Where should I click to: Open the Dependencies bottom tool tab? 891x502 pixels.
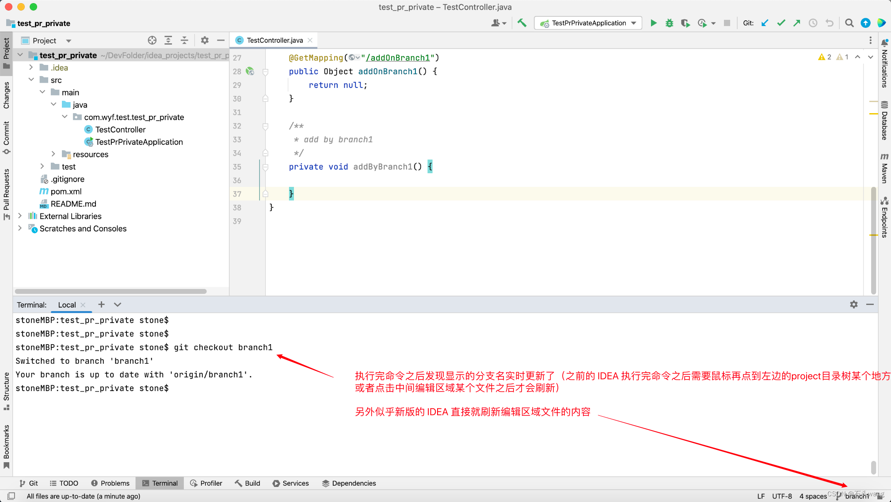click(x=349, y=483)
